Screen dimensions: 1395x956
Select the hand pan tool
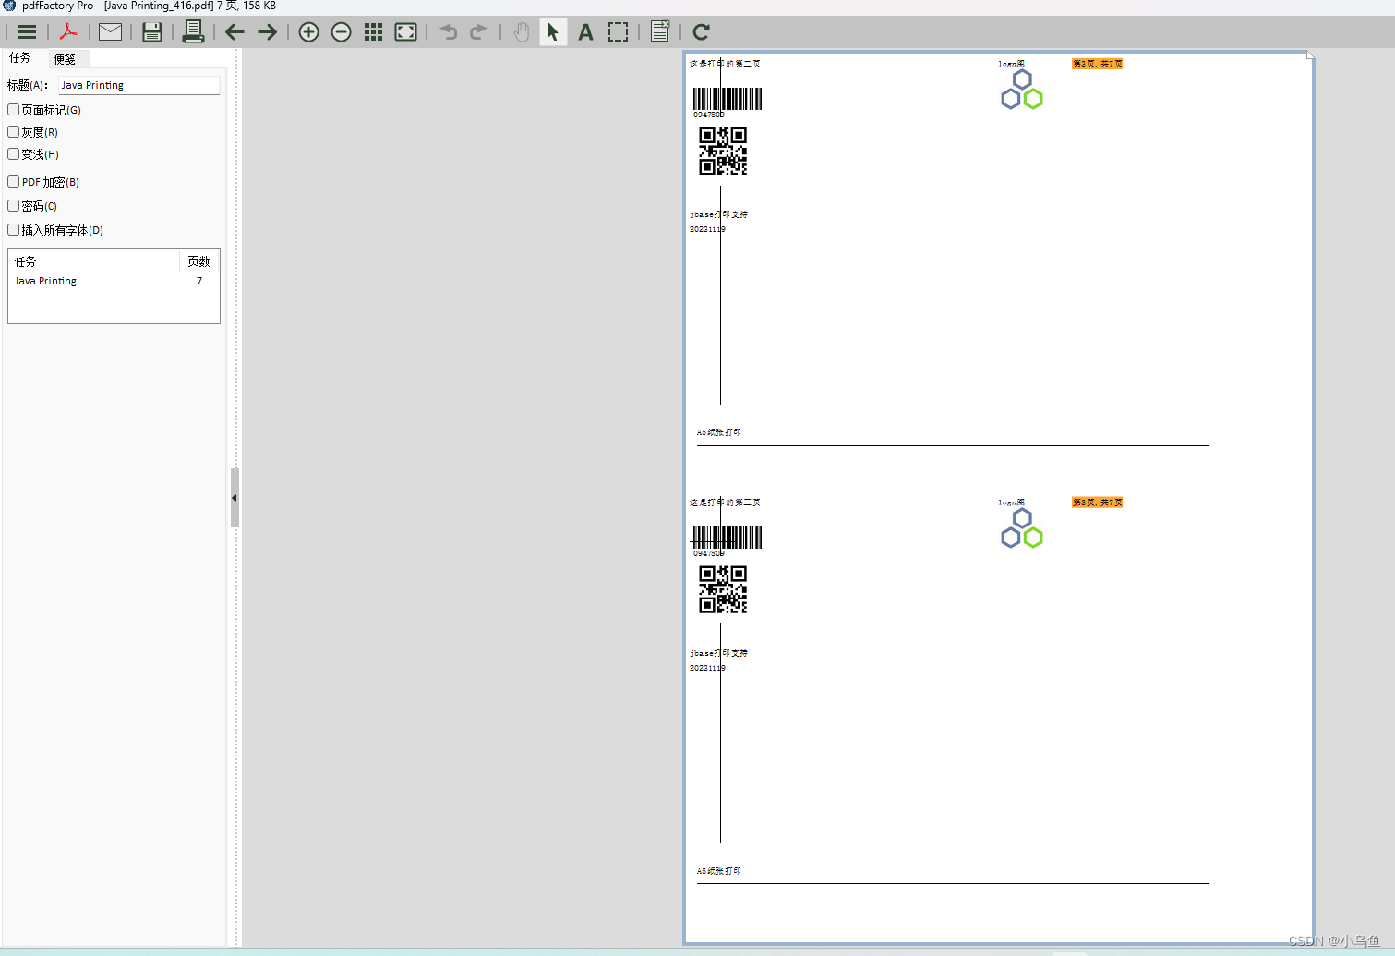[522, 32]
